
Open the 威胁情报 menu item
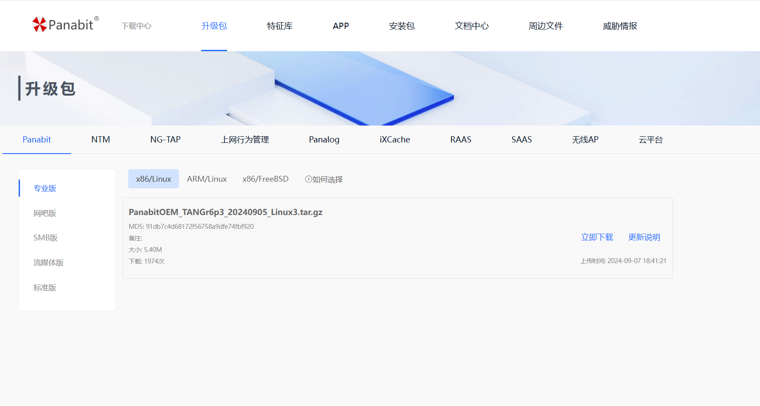click(619, 26)
